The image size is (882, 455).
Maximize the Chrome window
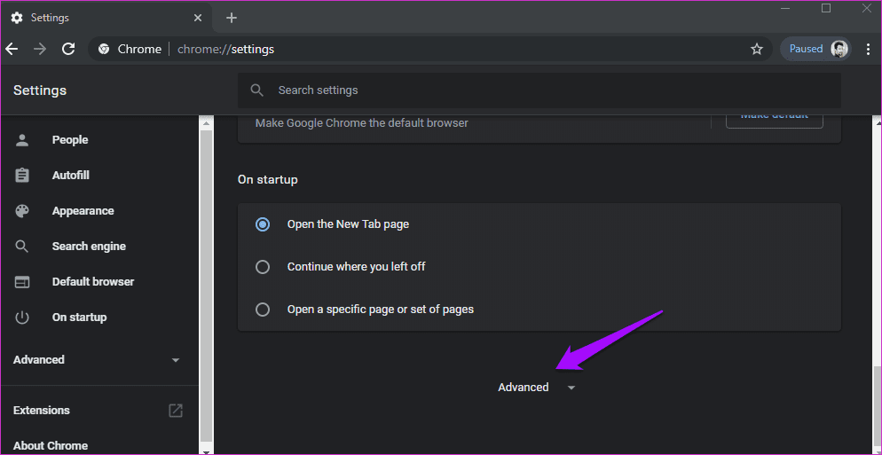point(826,8)
